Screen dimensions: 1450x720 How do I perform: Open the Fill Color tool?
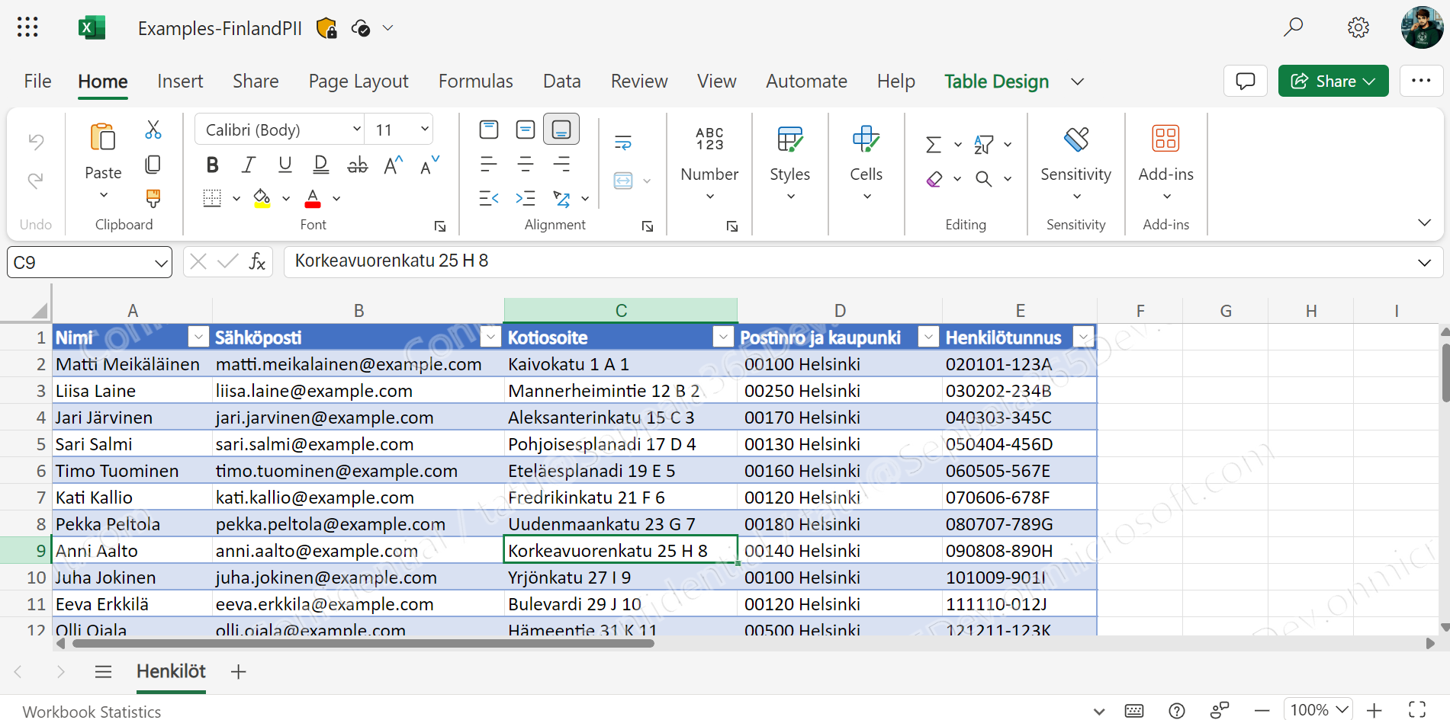click(x=262, y=197)
